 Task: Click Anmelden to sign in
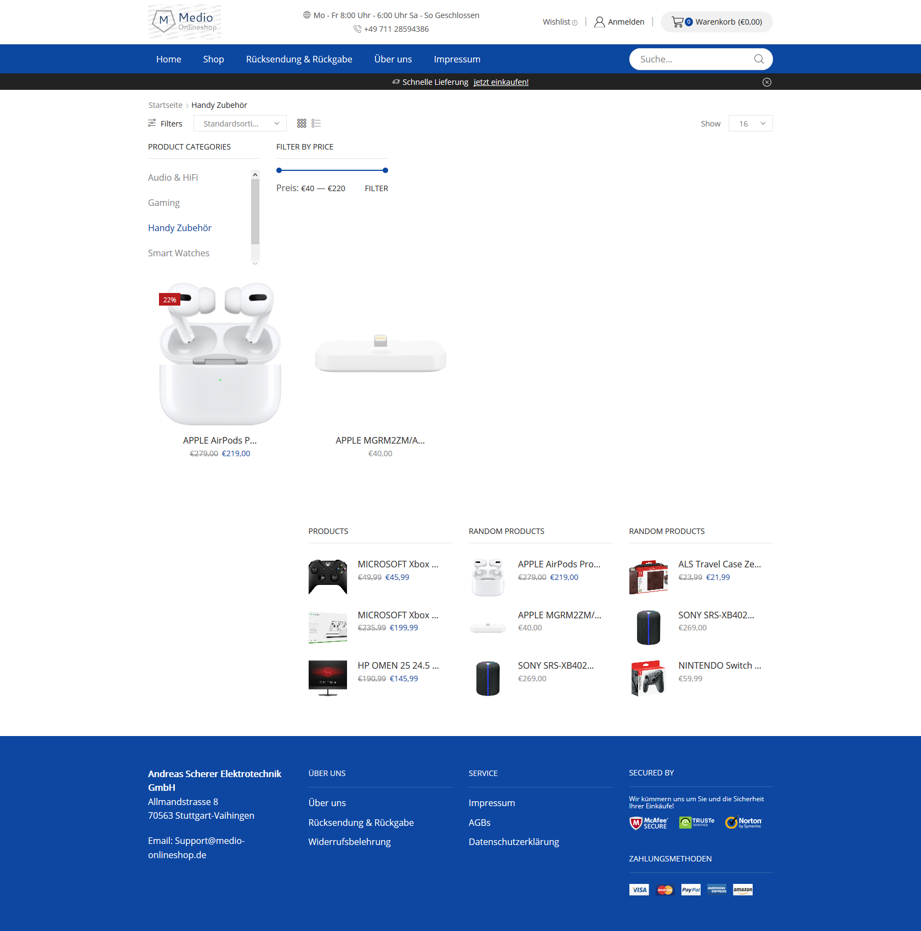point(626,22)
